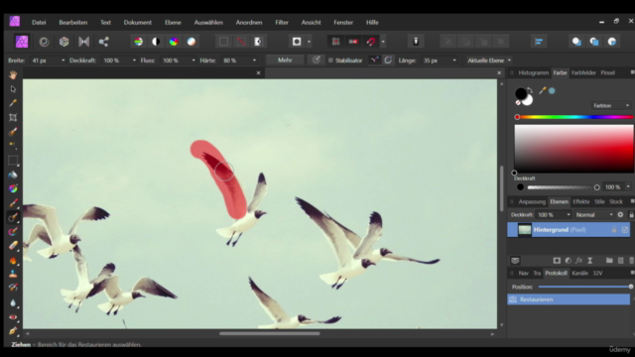Apply Auto Colors rainbow circle icon
This screenshot has height=357, width=635.
point(174,42)
